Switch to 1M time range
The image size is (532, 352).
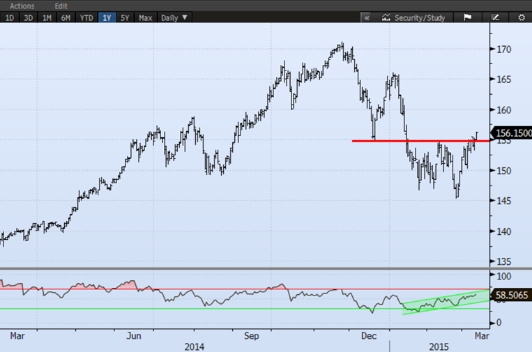[47, 17]
